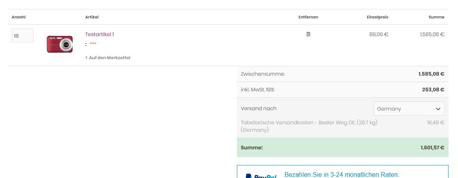Click the grand total 1.601,57 €

click(x=432, y=147)
